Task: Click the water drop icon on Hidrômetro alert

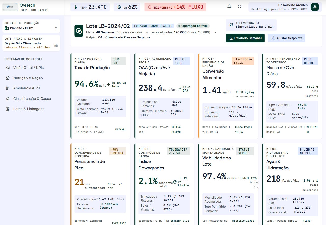Action: click(x=150, y=7)
